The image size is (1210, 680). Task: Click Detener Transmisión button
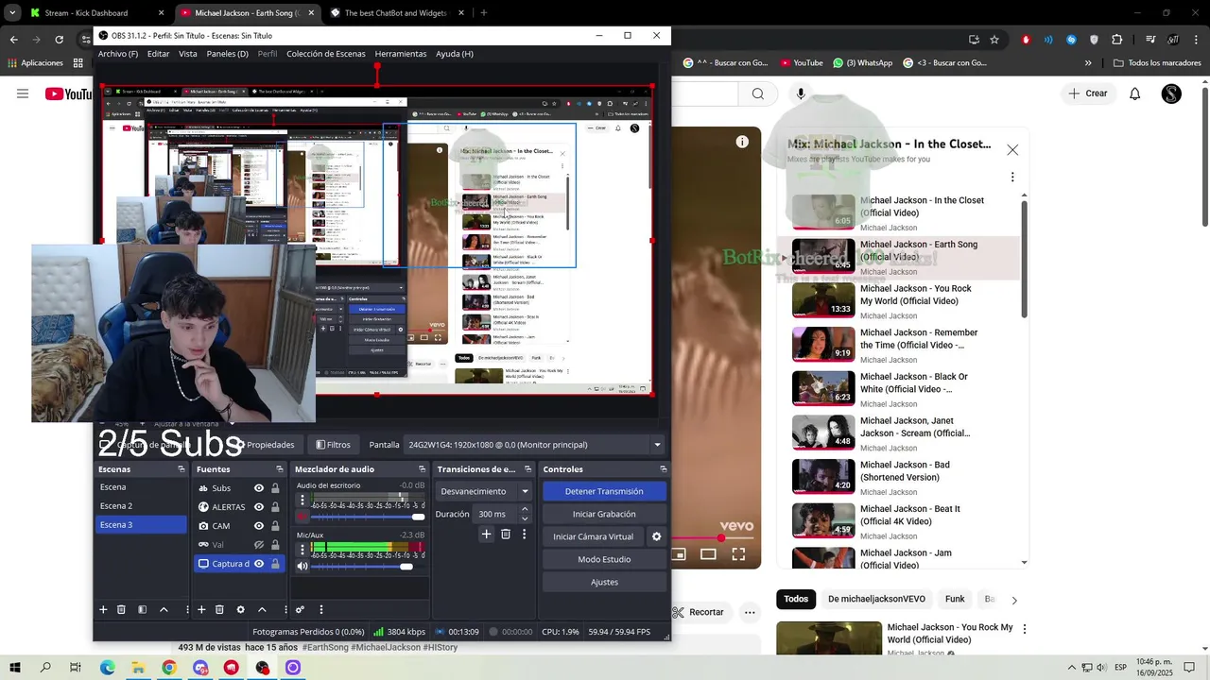point(604,491)
